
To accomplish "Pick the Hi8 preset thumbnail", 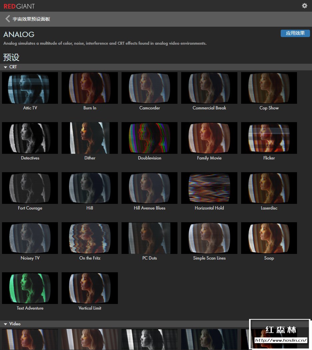I will 90,188.
